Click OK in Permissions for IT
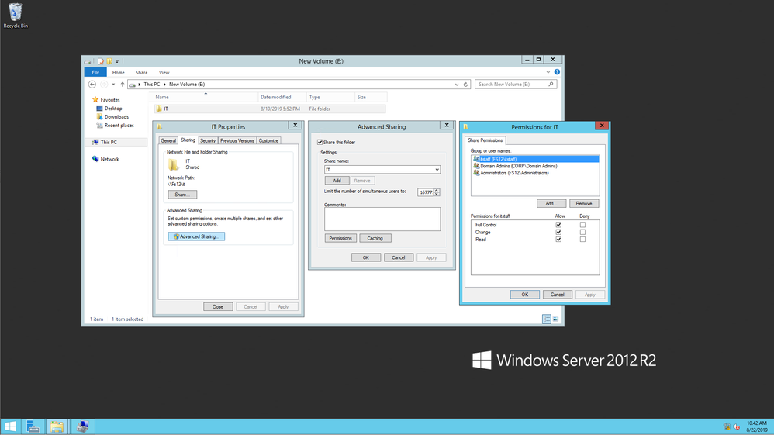774x435 pixels. pyautogui.click(x=525, y=295)
